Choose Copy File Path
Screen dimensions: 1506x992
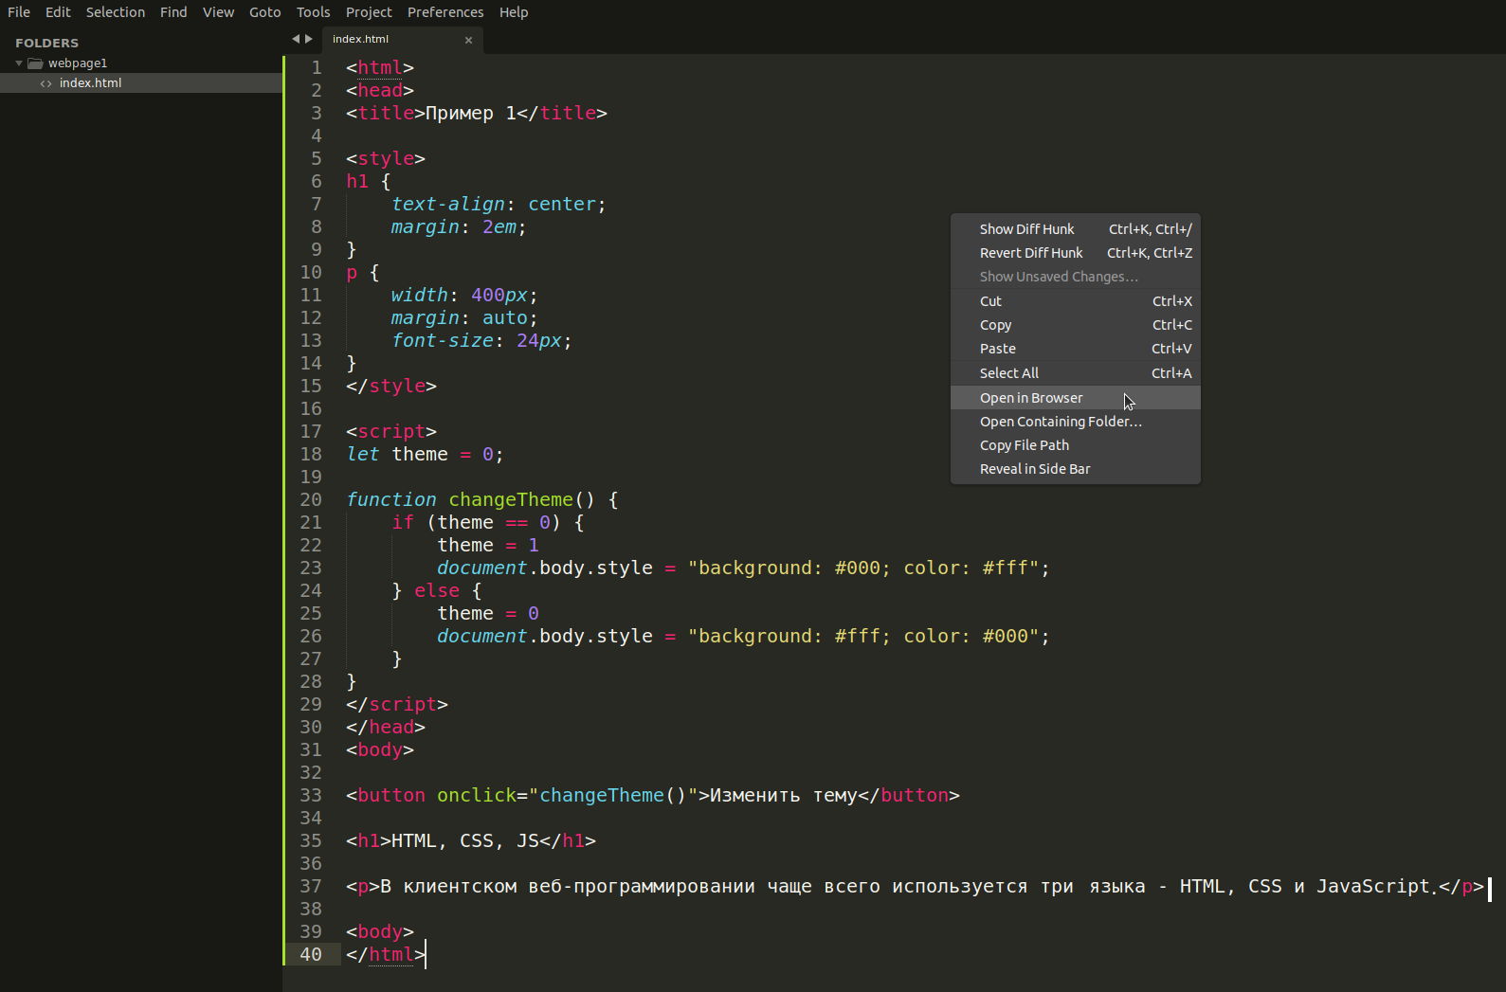(1076, 445)
